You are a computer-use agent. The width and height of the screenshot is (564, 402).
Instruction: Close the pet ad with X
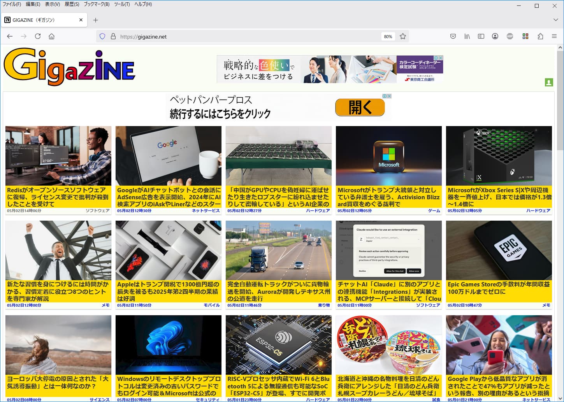point(389,96)
